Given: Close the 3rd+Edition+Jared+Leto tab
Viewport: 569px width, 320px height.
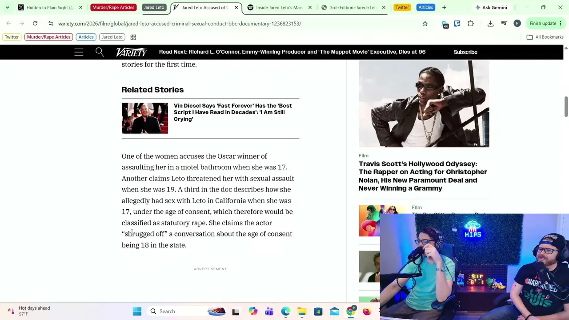Looking at the screenshot, I should pyautogui.click(x=384, y=8).
